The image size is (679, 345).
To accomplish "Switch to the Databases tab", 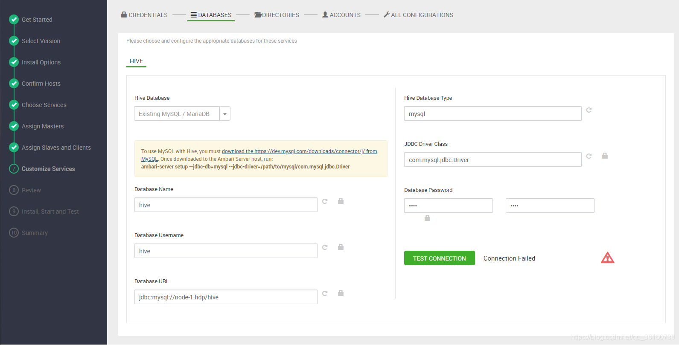I will 211,15.
